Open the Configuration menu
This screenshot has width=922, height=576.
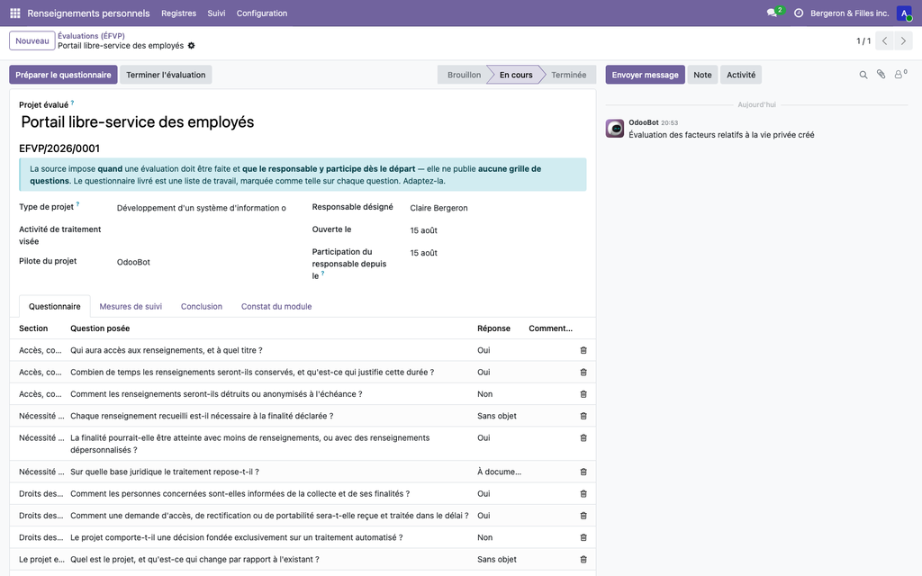point(262,13)
